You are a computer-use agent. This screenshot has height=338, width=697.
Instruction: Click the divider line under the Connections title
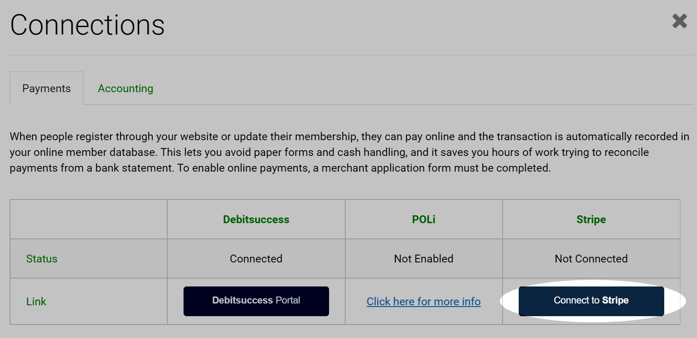click(x=351, y=55)
